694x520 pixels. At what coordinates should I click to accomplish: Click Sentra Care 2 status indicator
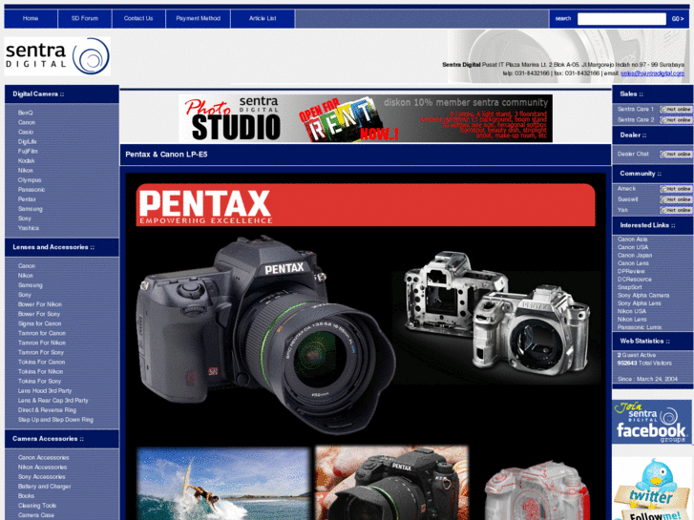click(676, 120)
